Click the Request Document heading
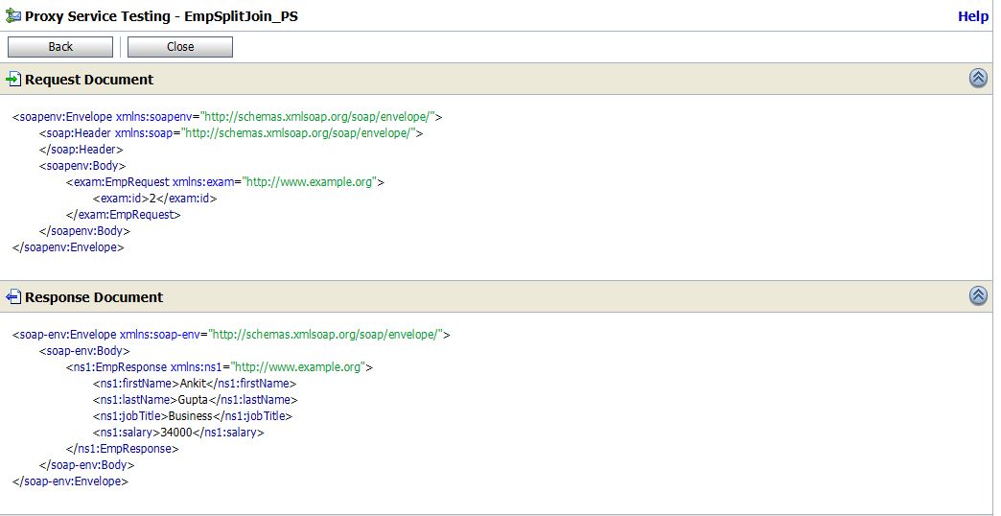Image resolution: width=1001 pixels, height=516 pixels. tap(89, 80)
